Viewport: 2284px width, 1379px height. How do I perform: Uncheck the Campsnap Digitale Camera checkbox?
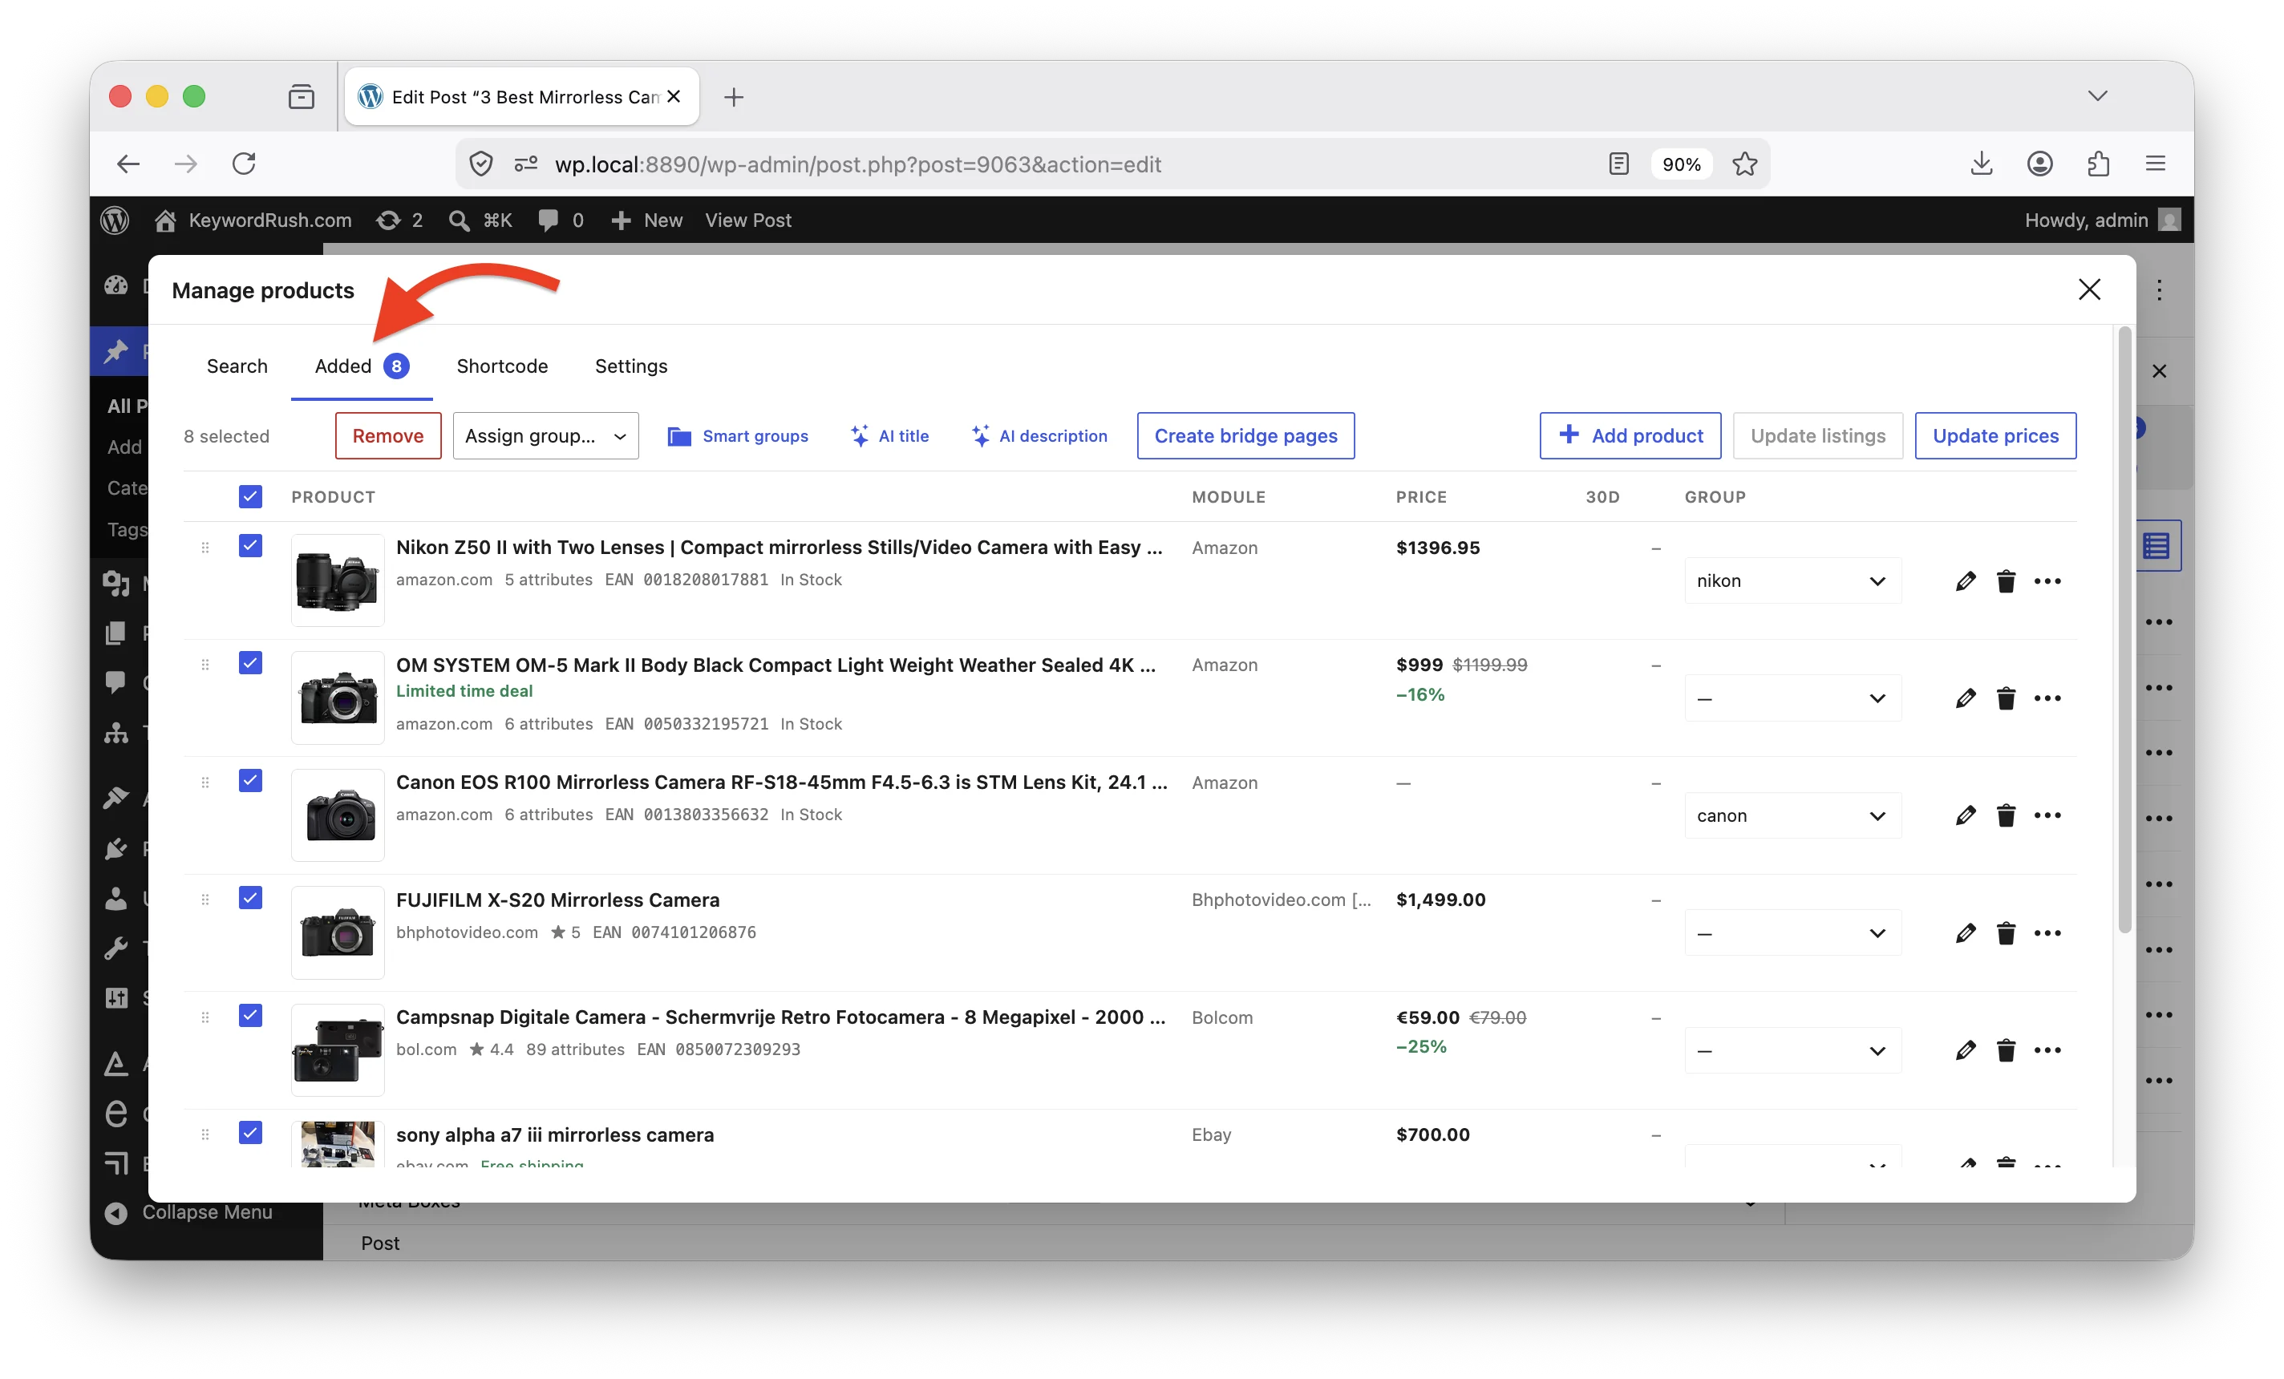pos(250,1016)
